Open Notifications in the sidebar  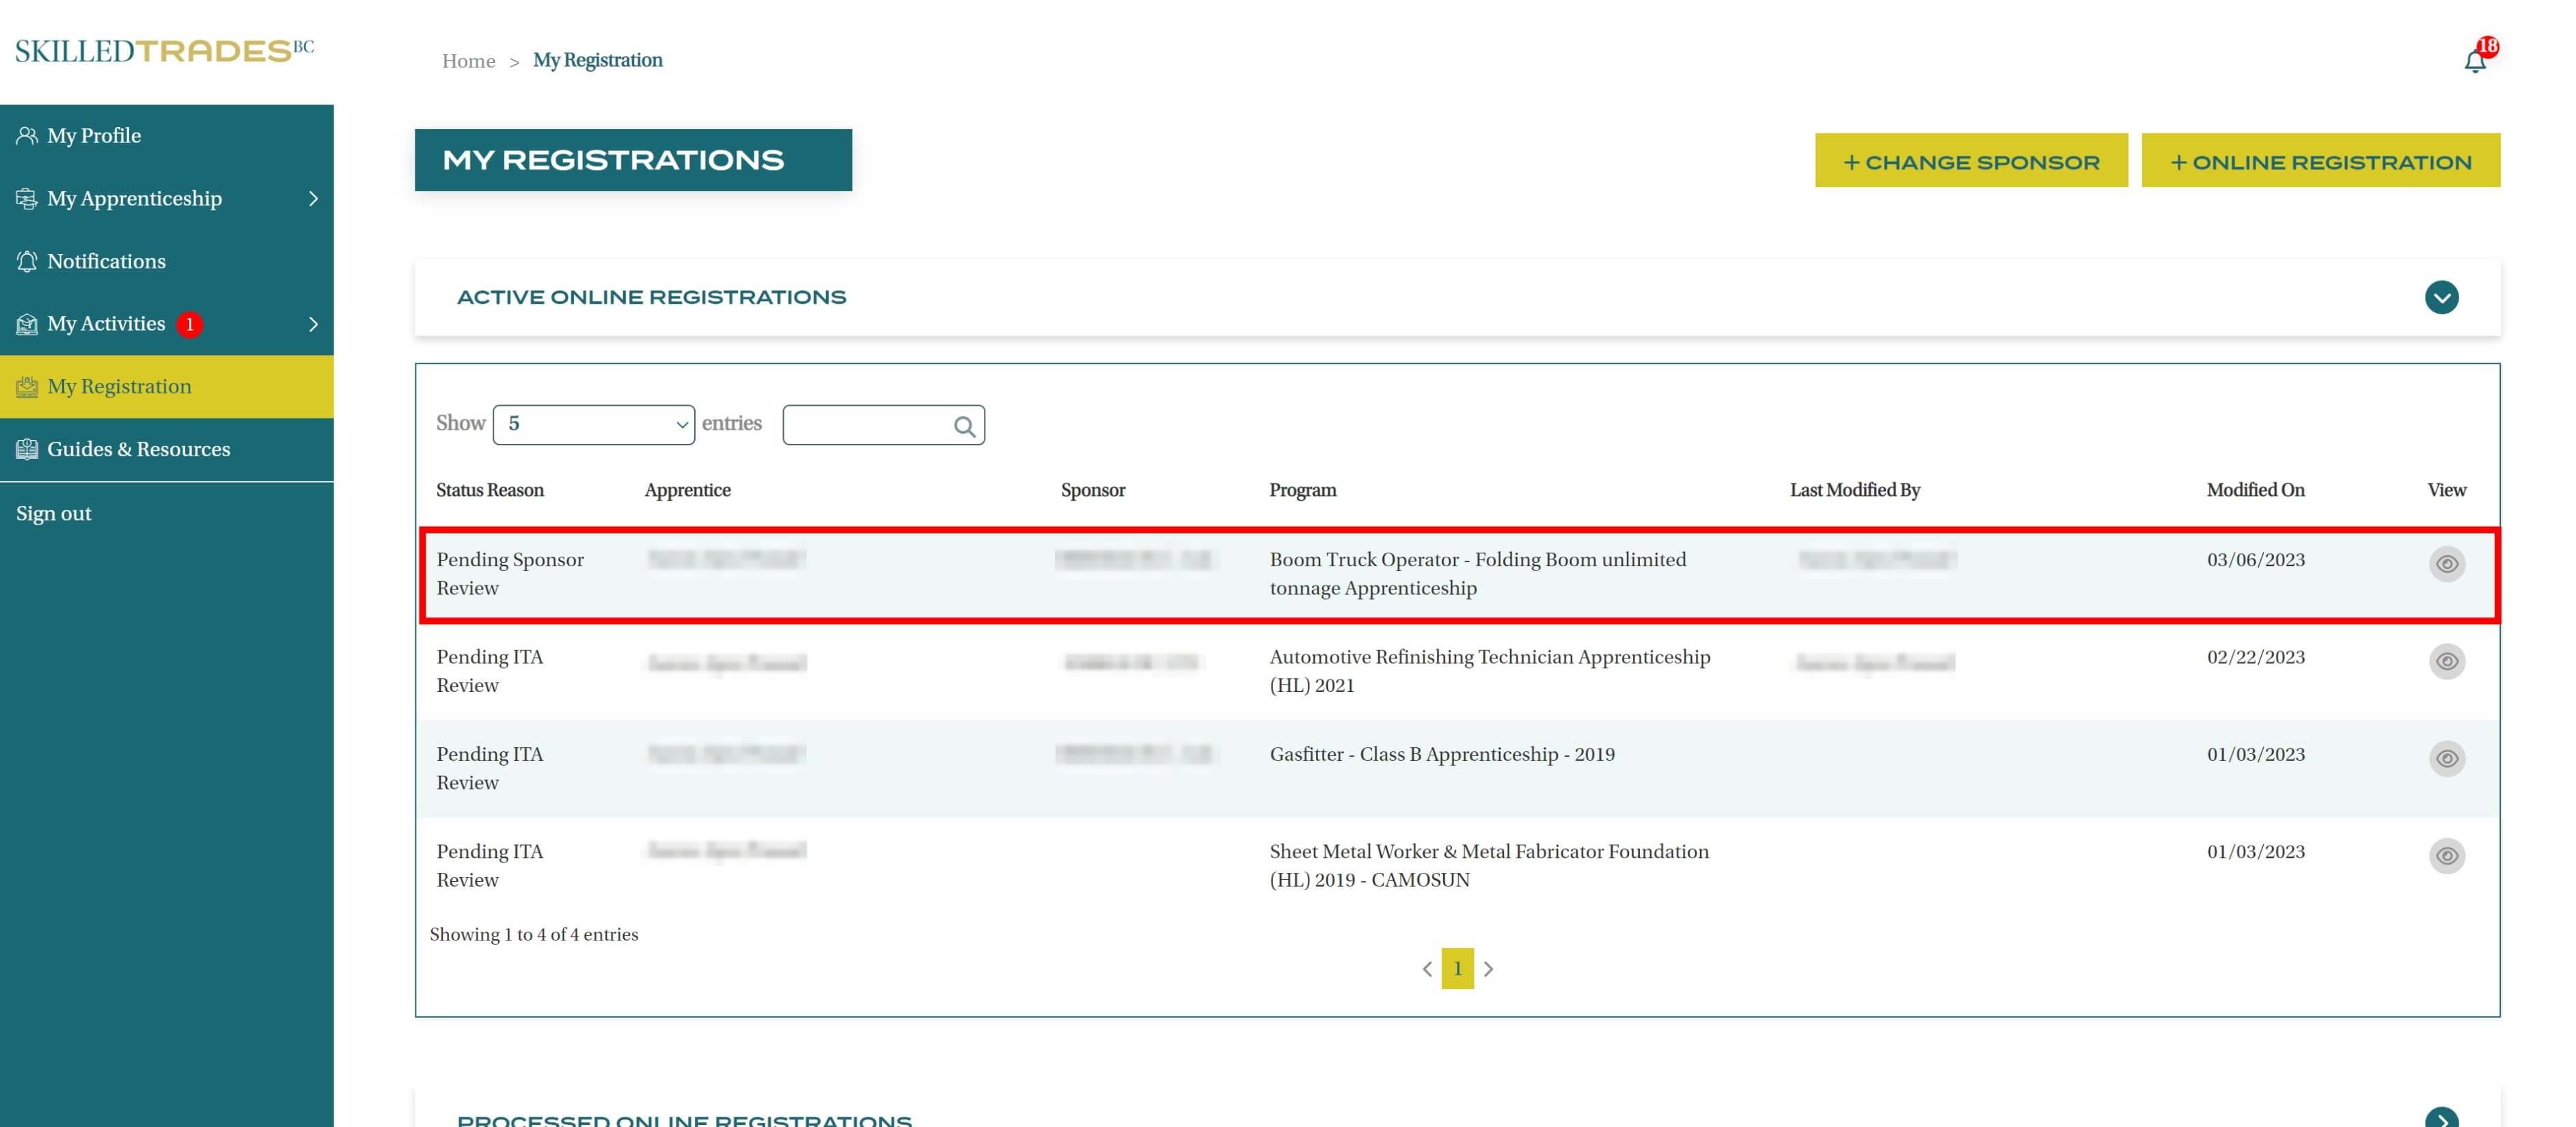[106, 261]
